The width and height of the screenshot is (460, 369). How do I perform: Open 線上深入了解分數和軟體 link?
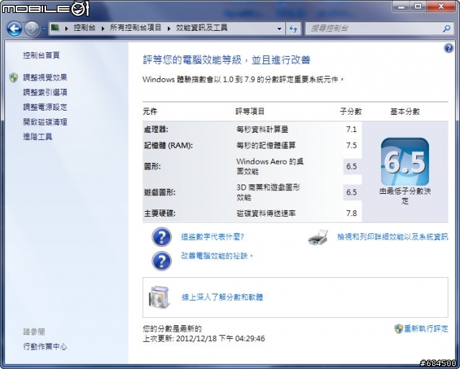(x=222, y=297)
